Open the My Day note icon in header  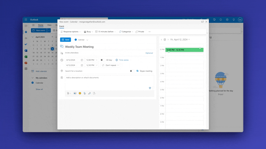click(214, 19)
